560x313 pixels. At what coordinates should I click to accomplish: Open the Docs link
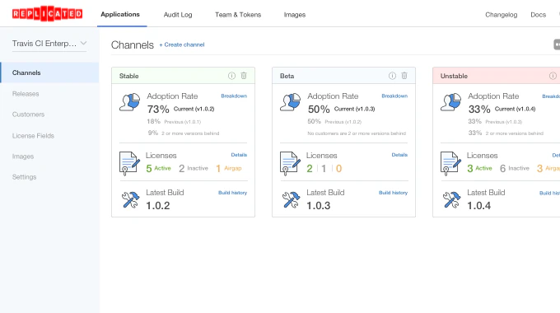tap(539, 15)
